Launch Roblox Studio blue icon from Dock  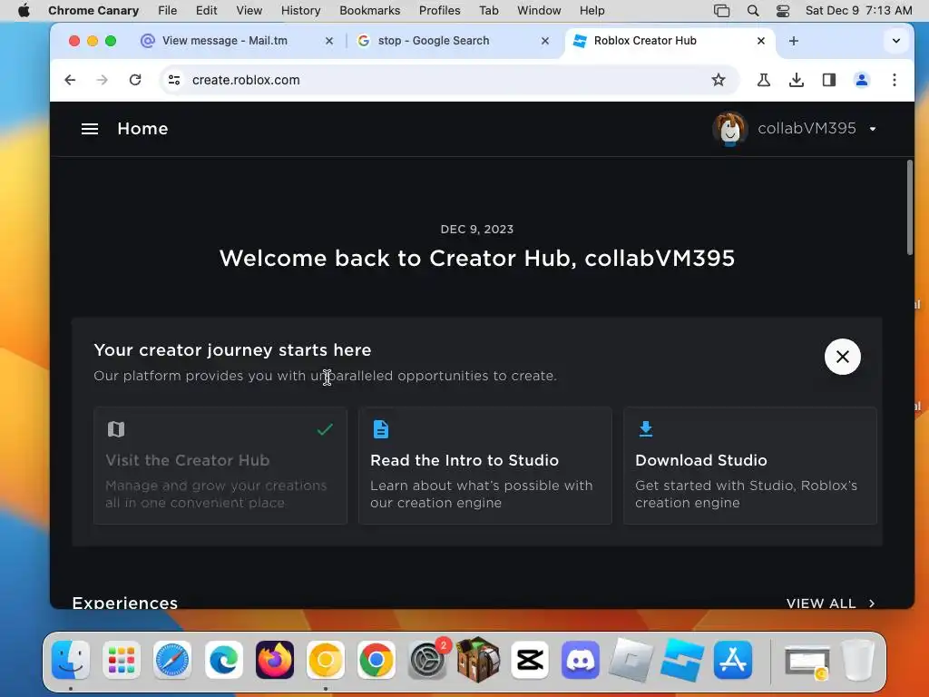point(682,660)
